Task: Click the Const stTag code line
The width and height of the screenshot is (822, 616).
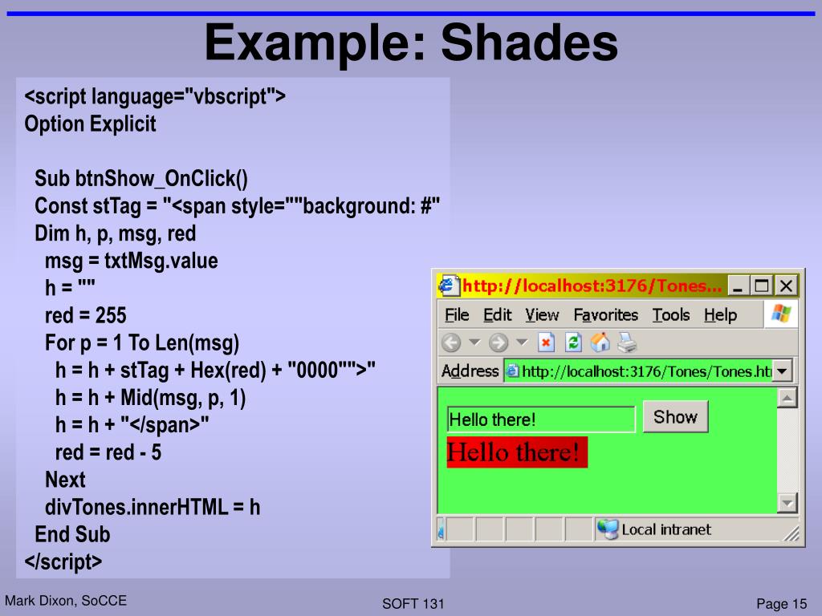Action: click(x=237, y=206)
